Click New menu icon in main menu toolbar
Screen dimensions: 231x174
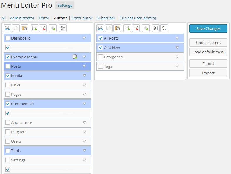pyautogui.click(x=34, y=28)
